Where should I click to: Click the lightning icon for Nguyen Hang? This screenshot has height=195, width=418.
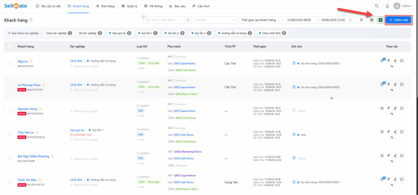tap(389, 108)
